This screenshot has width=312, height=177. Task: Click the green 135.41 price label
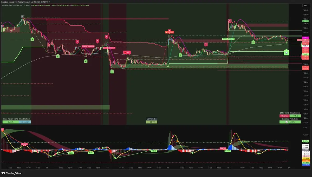[305, 54]
